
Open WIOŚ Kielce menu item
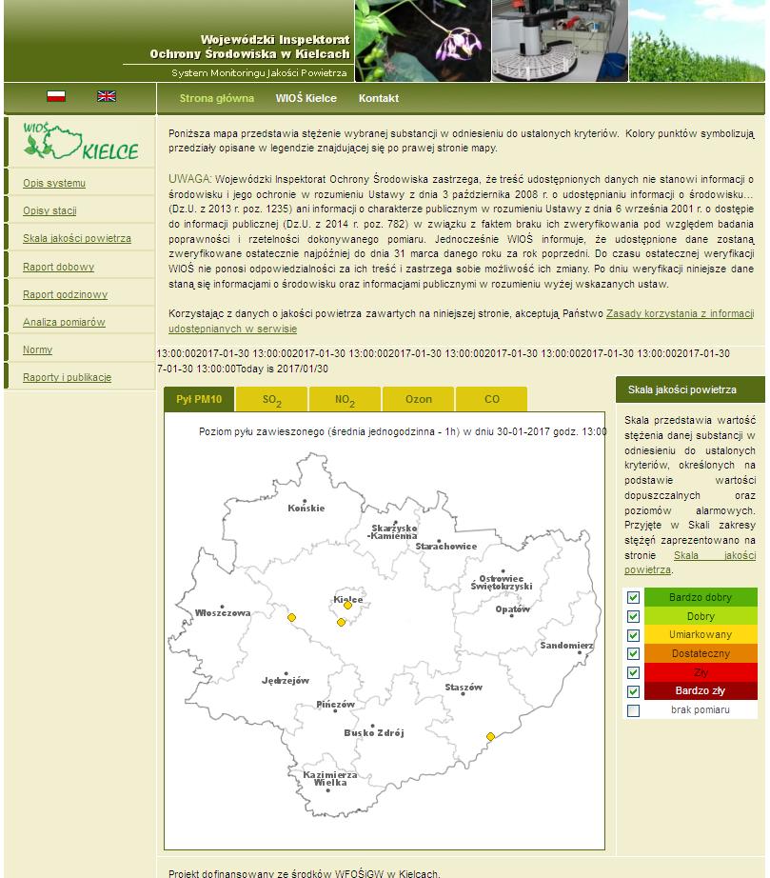306,98
